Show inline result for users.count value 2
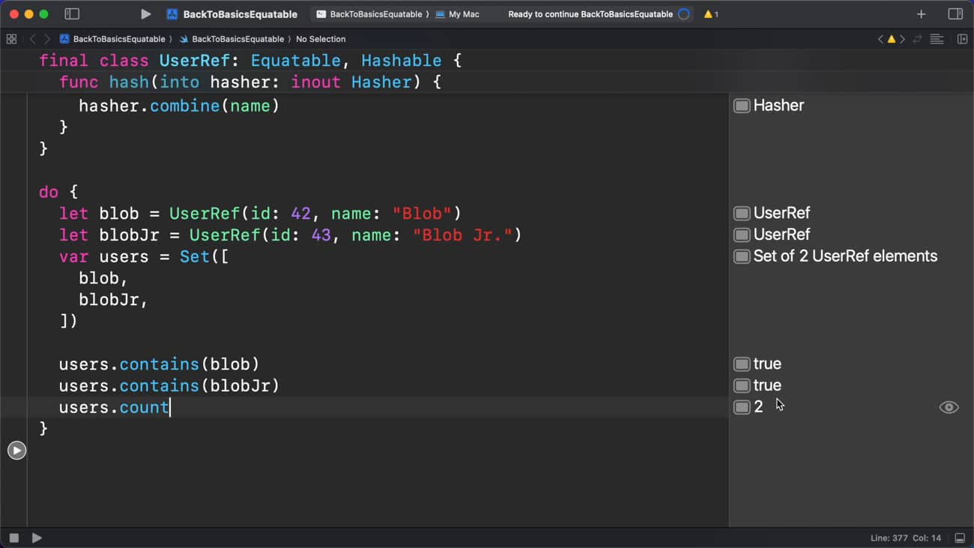This screenshot has height=548, width=974. [x=742, y=407]
